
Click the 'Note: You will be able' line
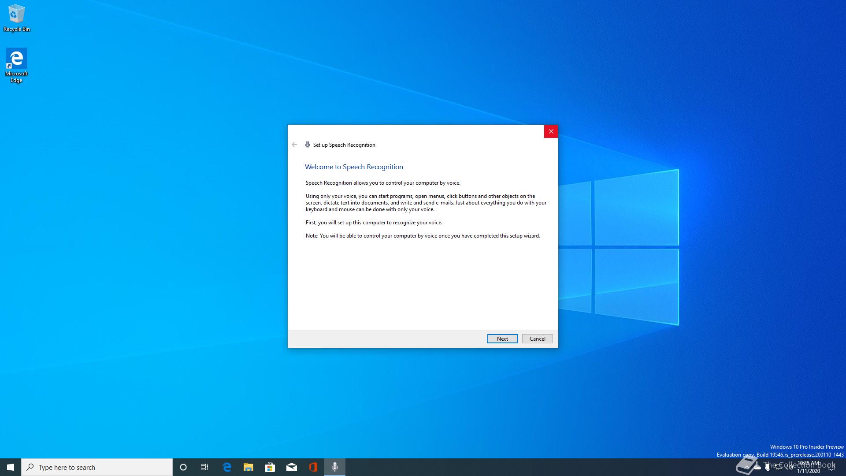click(423, 236)
